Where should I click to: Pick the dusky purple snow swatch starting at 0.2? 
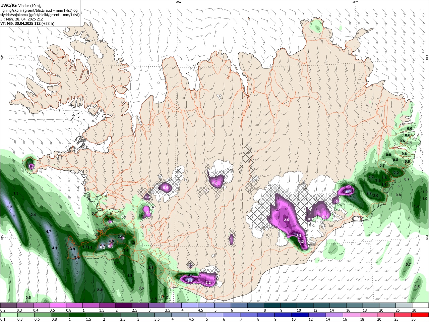pos(9,305)
